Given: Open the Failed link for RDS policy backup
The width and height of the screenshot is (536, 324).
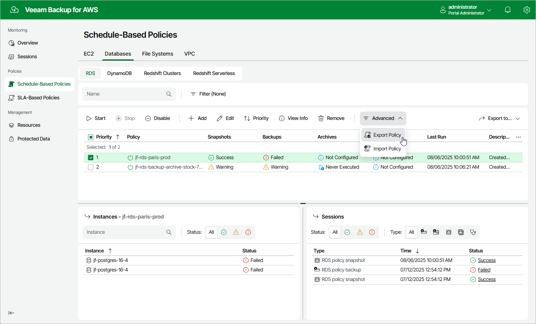Looking at the screenshot, I should [x=484, y=270].
